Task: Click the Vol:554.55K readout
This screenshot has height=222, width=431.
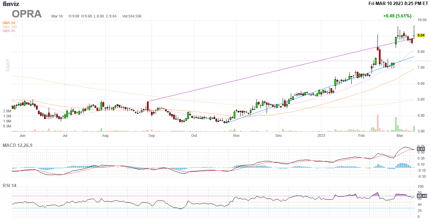Action: 132,16
